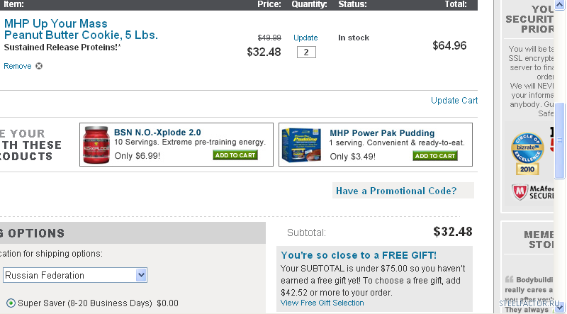
Task: Open MHP Power Pak Pudding title link
Action: click(382, 133)
